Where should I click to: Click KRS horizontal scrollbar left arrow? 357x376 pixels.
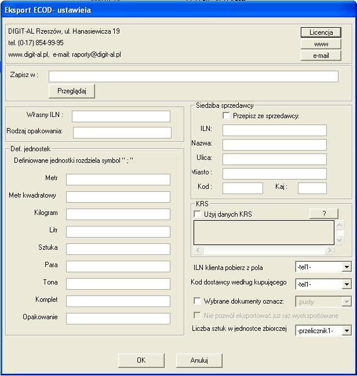198,250
